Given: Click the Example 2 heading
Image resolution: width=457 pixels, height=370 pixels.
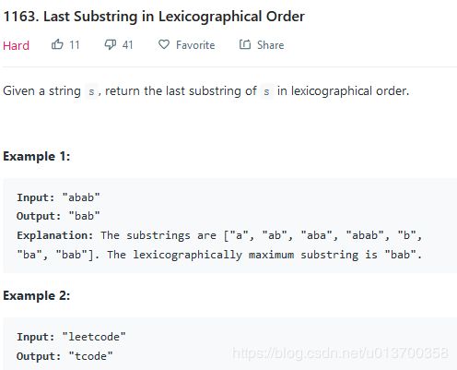Looking at the screenshot, I should [x=37, y=295].
